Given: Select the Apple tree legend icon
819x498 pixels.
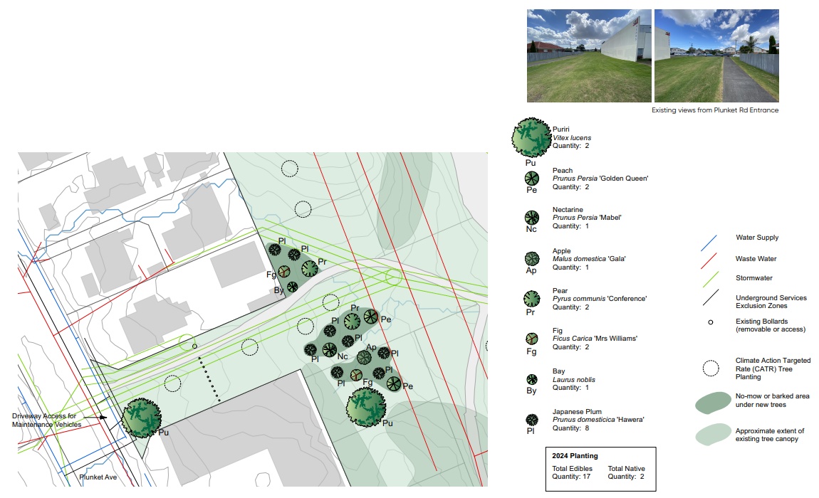Looking at the screenshot, I should coord(531,258).
